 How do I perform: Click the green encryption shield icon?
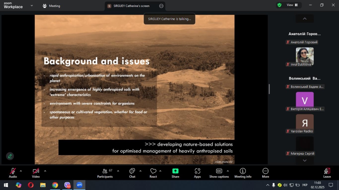tap(279, 5)
